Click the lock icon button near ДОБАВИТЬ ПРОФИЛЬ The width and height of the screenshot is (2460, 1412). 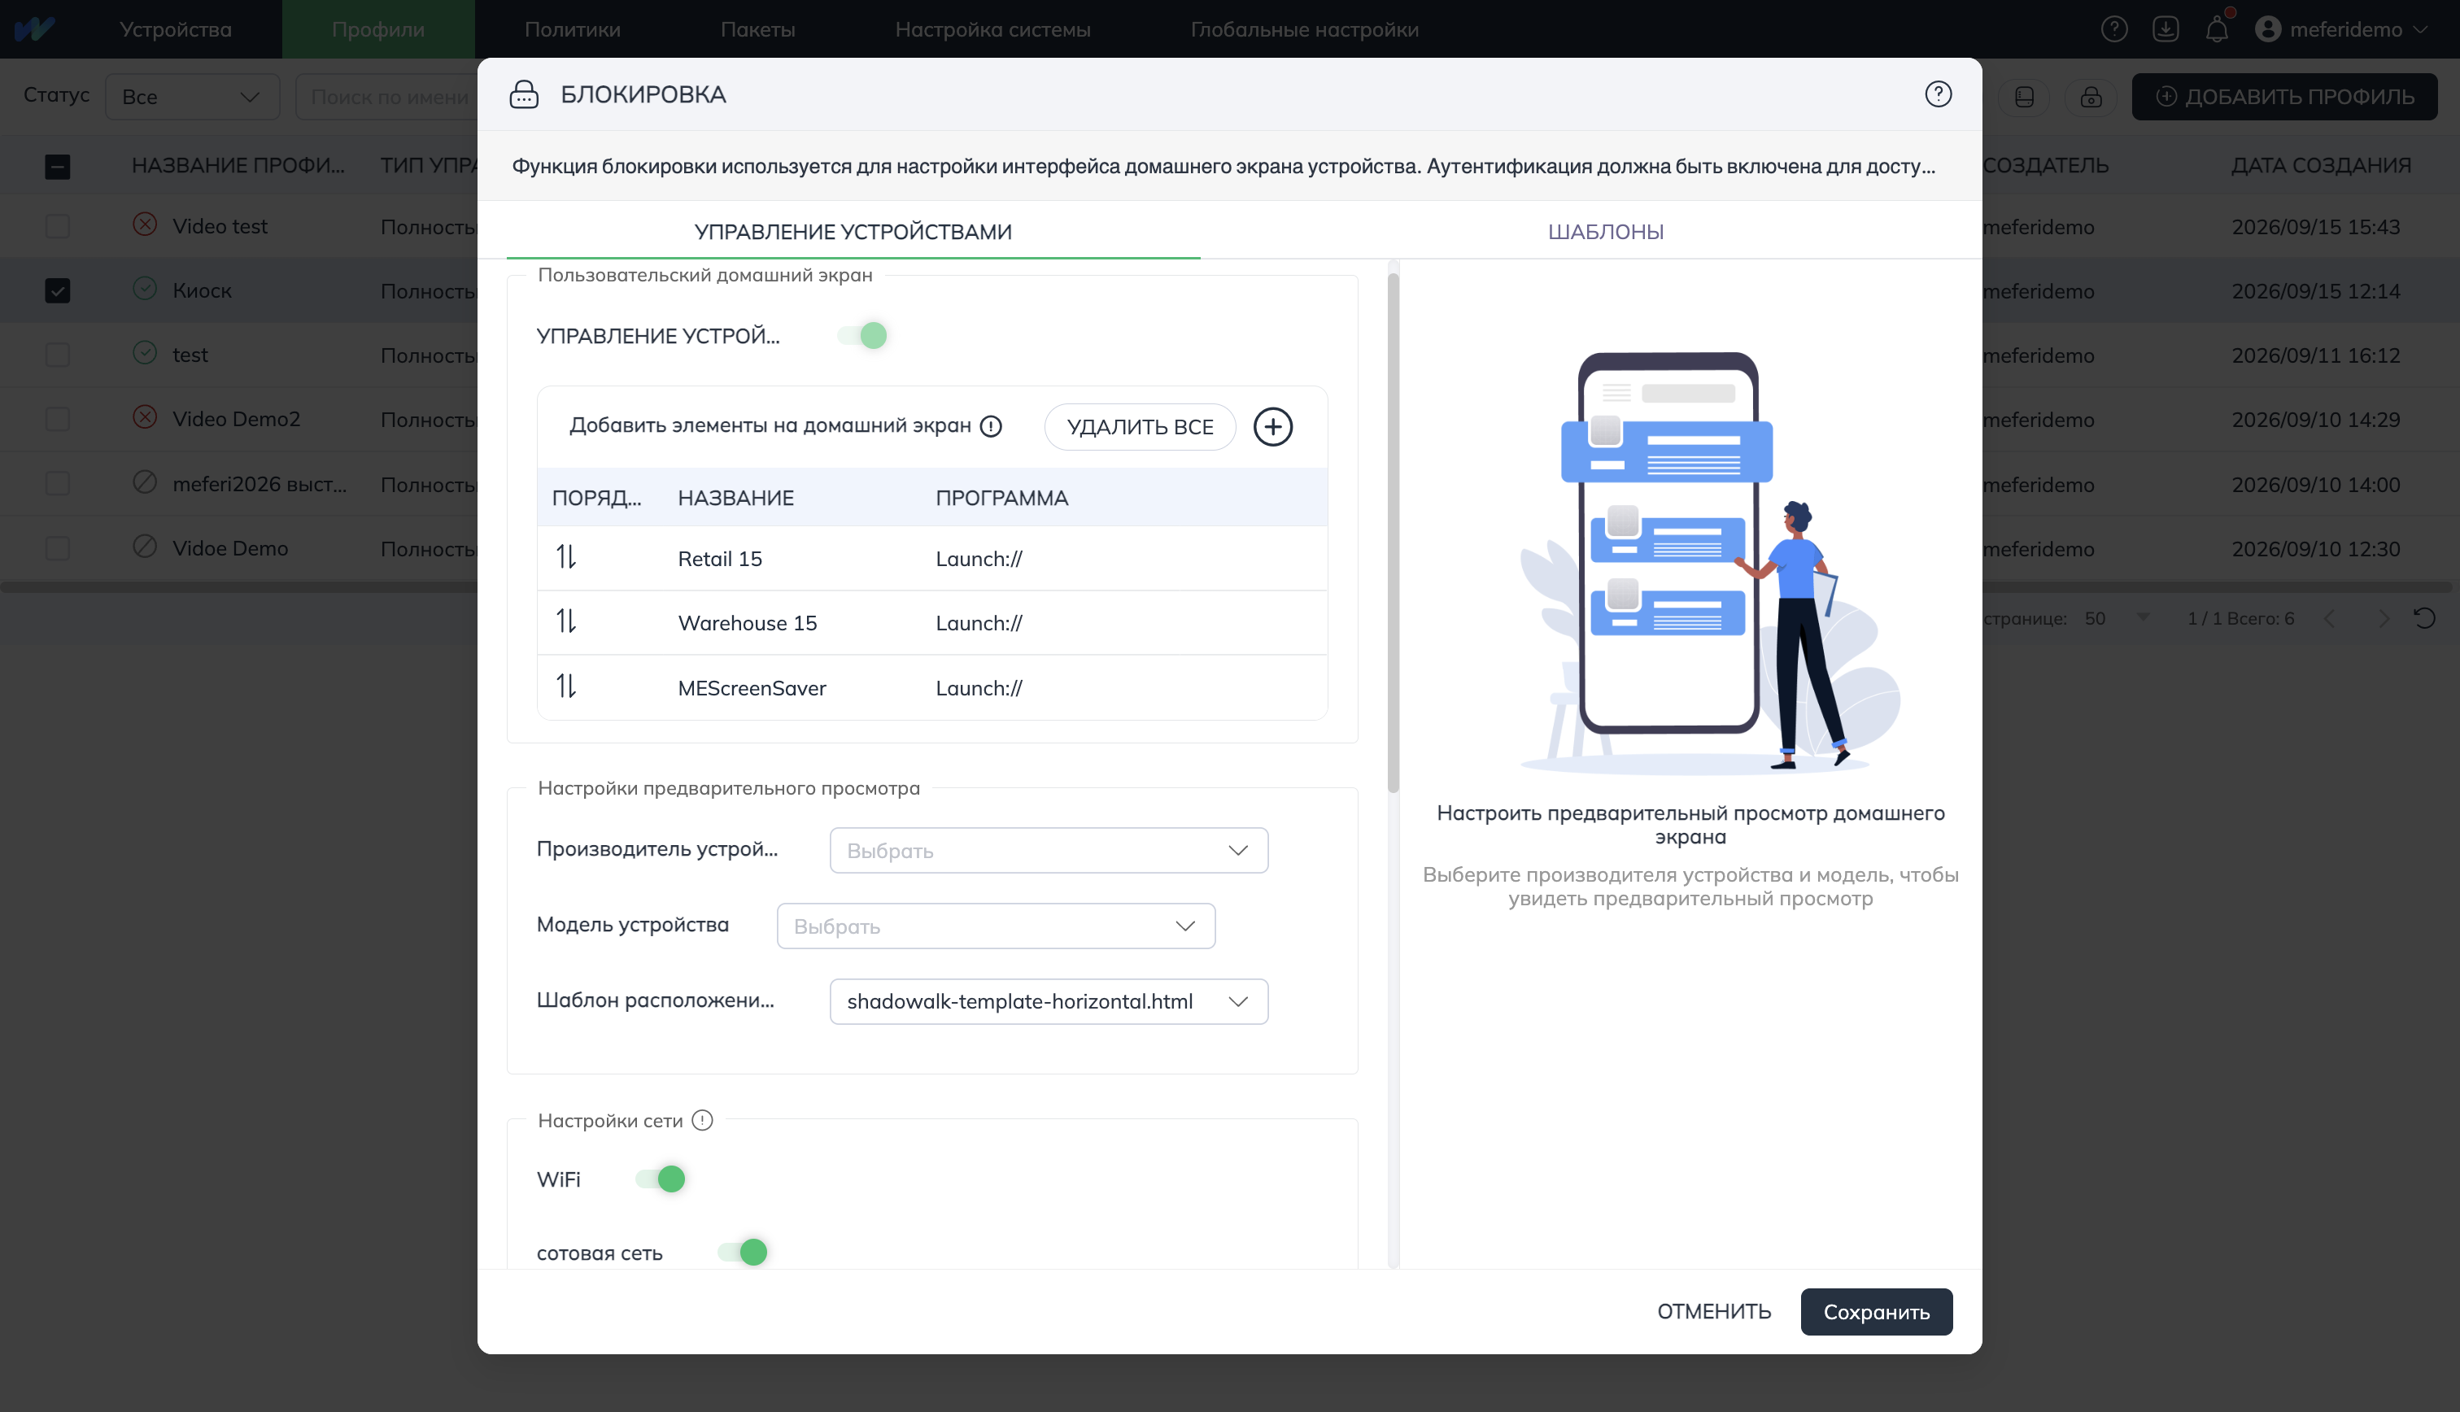(x=2091, y=96)
